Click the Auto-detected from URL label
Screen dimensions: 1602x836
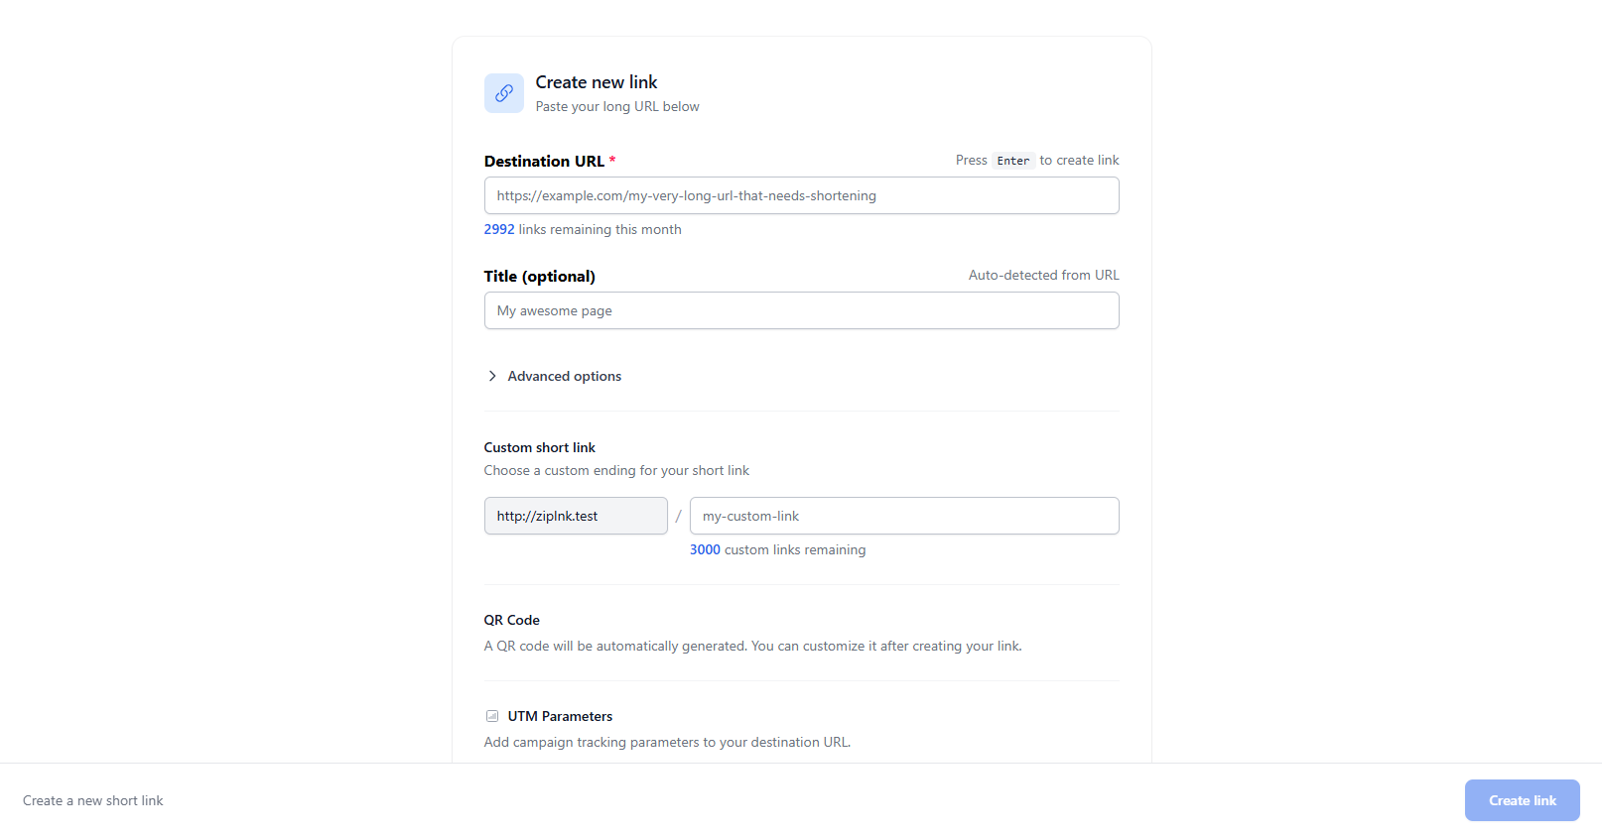point(1043,275)
